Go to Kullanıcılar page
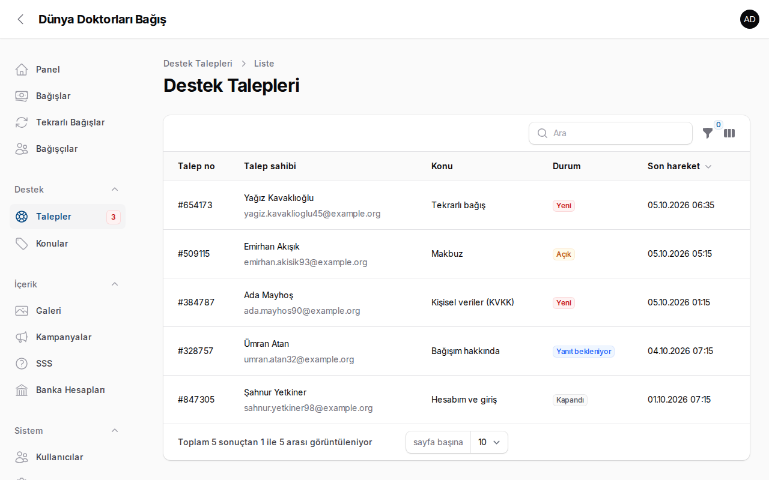 [67, 457]
